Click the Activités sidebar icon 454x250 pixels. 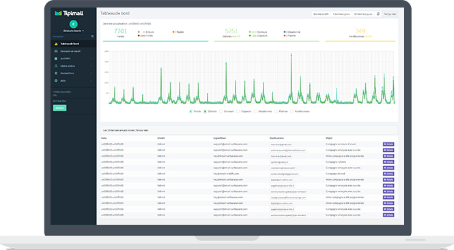[56, 59]
